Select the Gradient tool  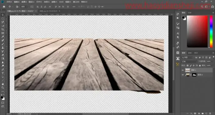pyautogui.click(x=3, y=59)
